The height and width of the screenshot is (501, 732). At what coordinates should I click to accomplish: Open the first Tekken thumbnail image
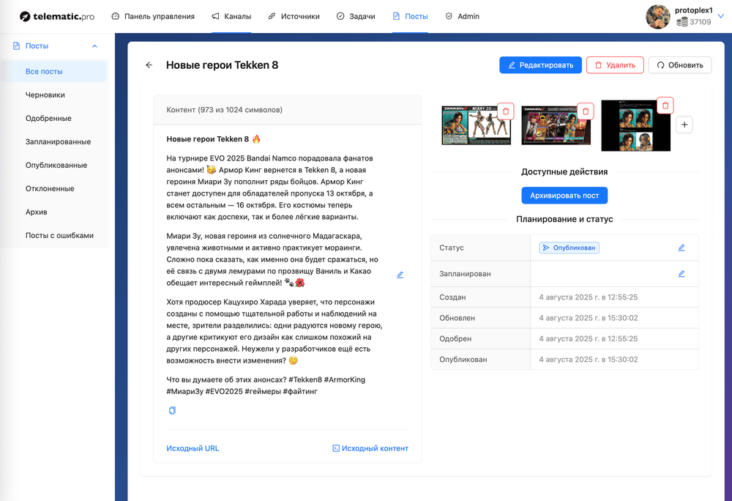coord(476,125)
